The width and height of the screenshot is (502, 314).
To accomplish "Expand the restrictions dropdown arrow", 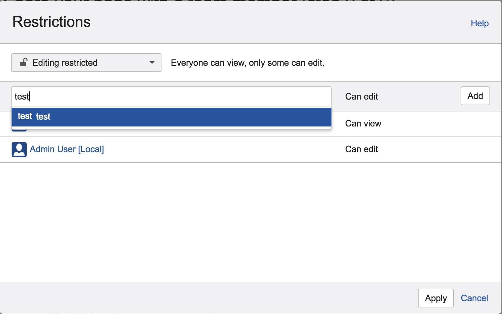I will coord(152,63).
